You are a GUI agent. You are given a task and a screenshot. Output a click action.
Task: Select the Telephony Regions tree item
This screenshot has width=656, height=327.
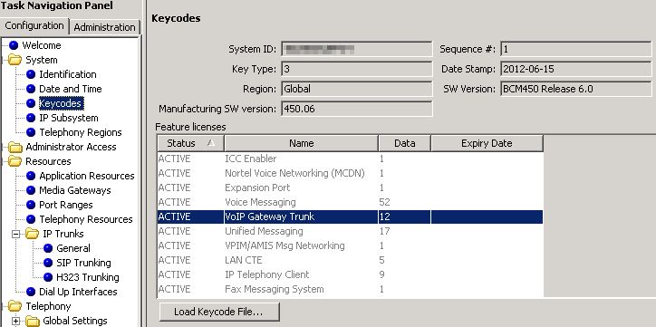point(81,132)
